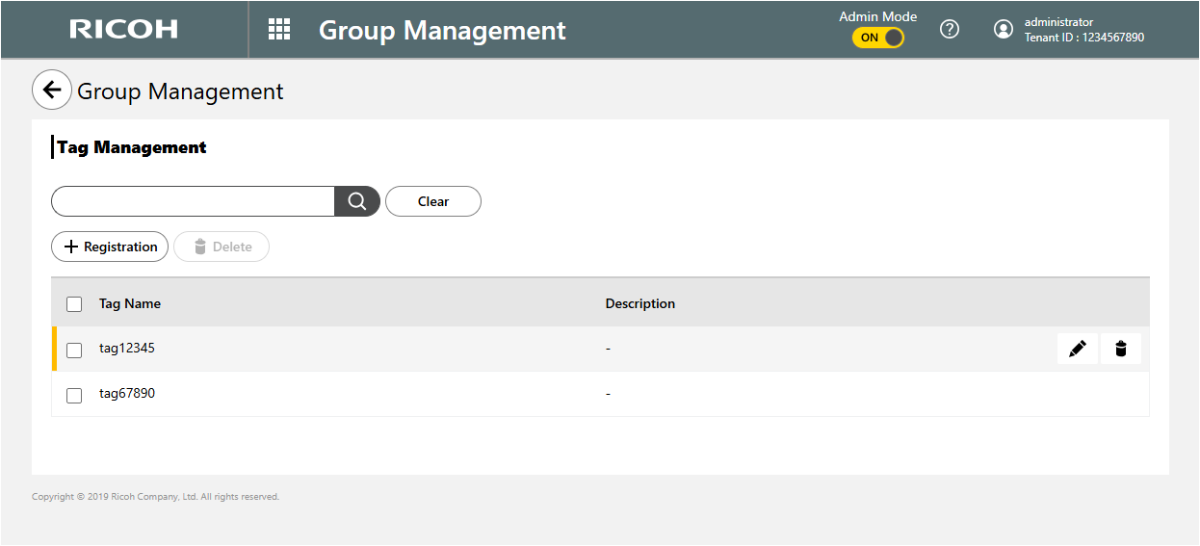Viewport: 1200px width, 546px height.
Task: Edit tag12345 with pencil icon
Action: click(x=1077, y=349)
